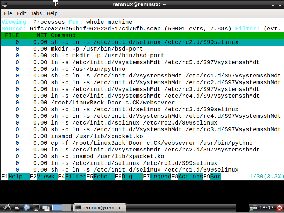Select the cp -f websevrer to pythno row
This screenshot has height=213, width=284.
pos(143,143)
